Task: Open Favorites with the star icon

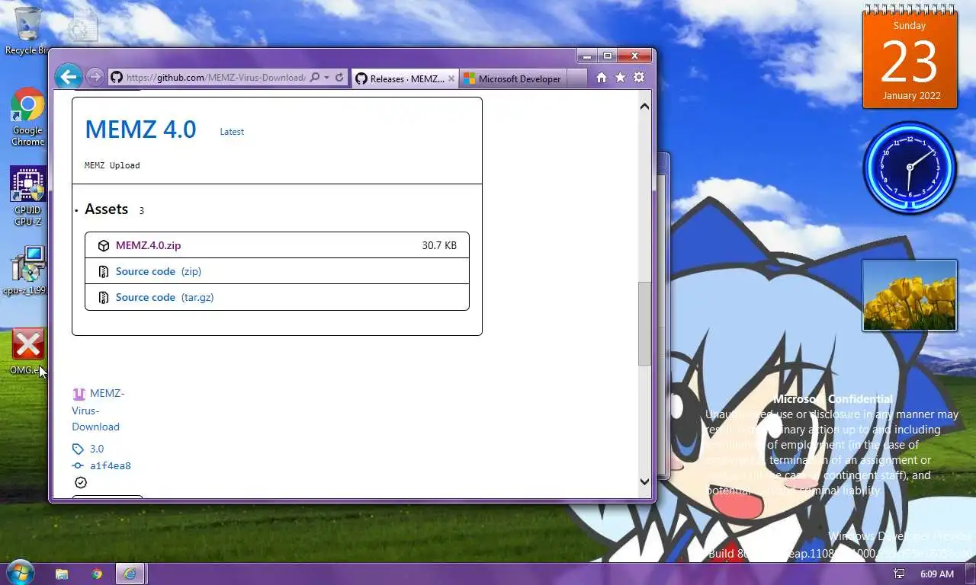Action: tap(620, 78)
